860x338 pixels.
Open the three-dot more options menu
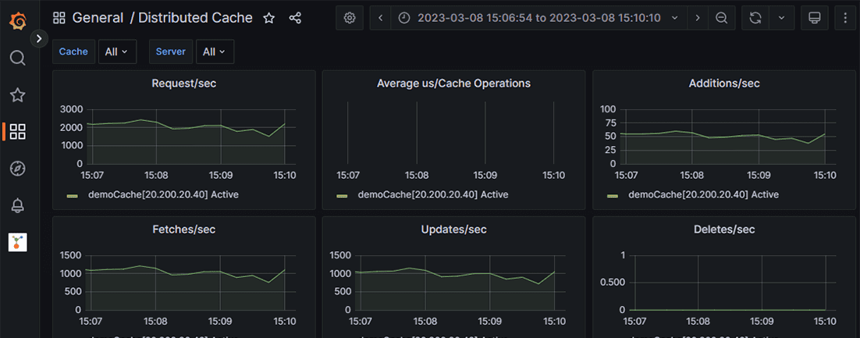tap(844, 18)
